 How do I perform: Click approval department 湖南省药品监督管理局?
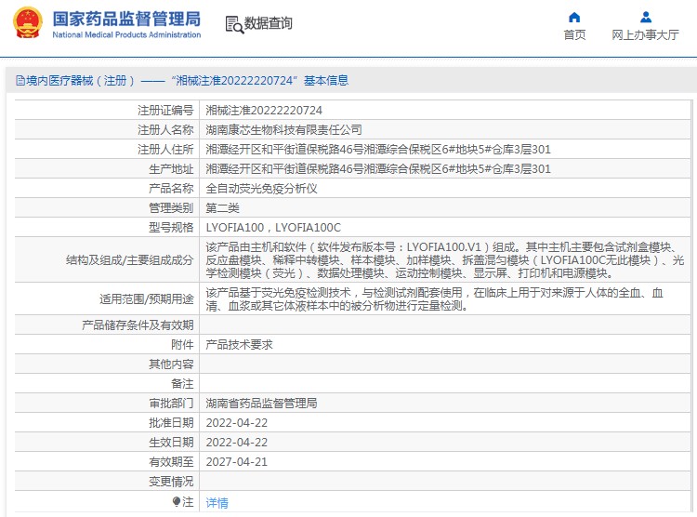[261, 404]
